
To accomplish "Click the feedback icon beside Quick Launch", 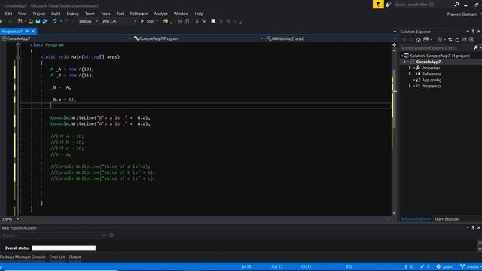I will pyautogui.click(x=389, y=5).
